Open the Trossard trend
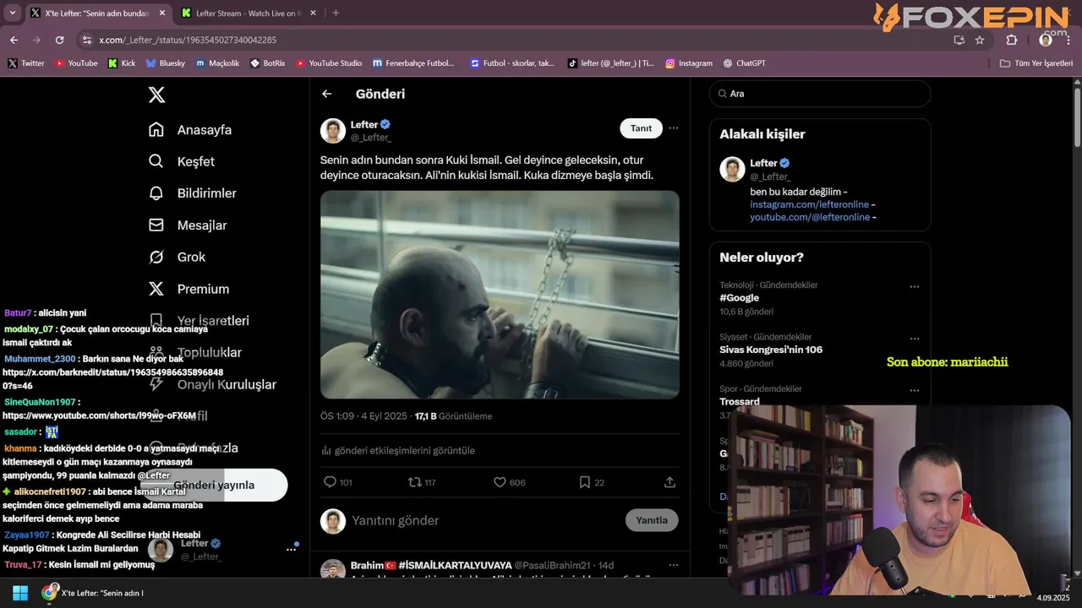This screenshot has width=1082, height=608. point(740,401)
